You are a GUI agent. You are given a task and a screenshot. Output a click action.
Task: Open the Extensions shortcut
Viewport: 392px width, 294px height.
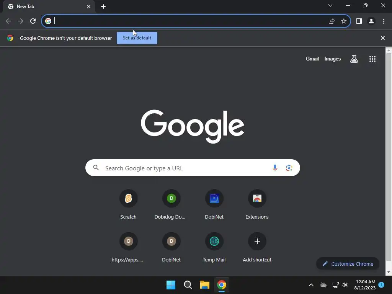tap(257, 204)
